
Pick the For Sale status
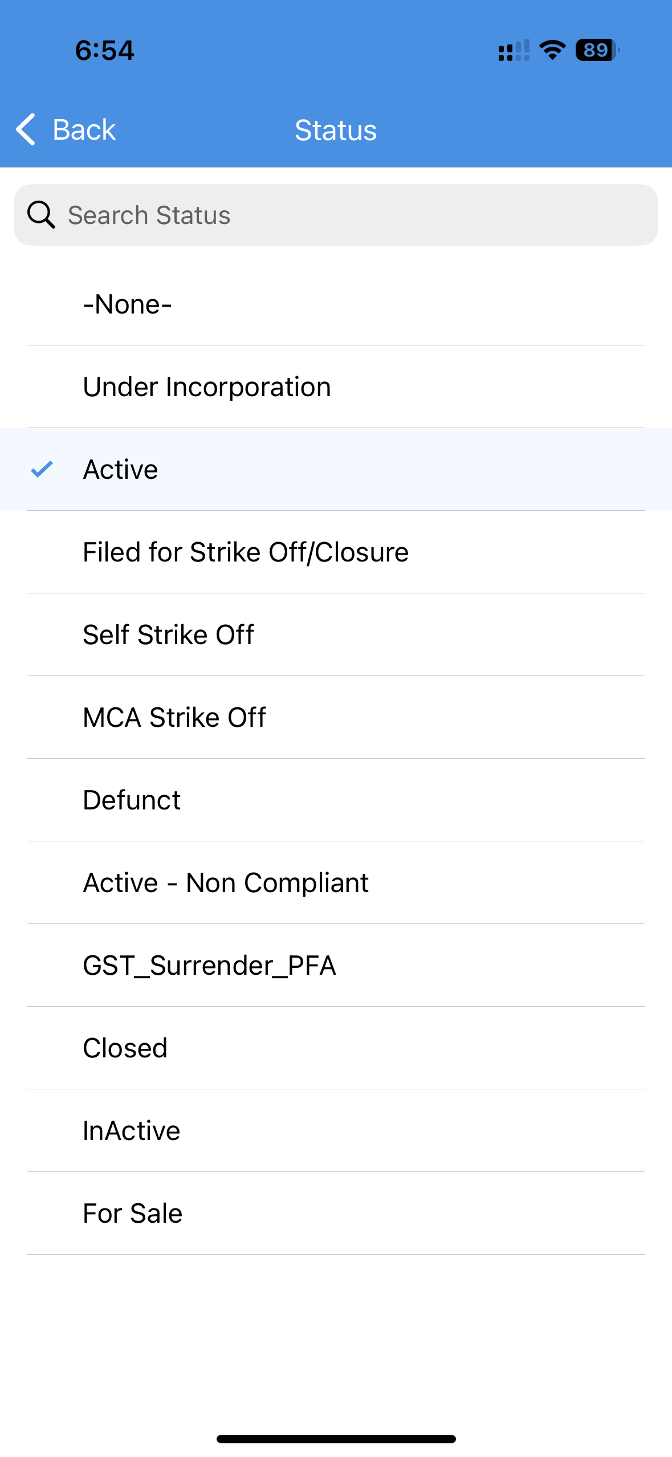[336, 1213]
